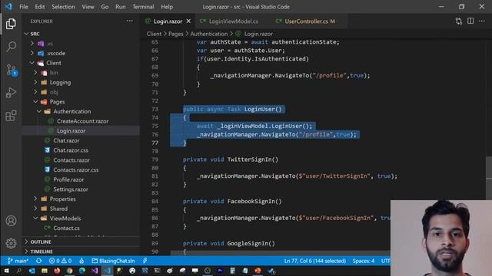Open the Search view in activity bar
492x276 pixels.
11,47
